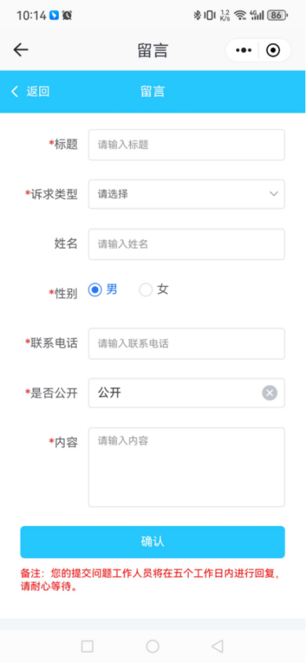Tap the left chevron beside 返回
Image resolution: width=306 pixels, height=663 pixels.
tap(15, 91)
